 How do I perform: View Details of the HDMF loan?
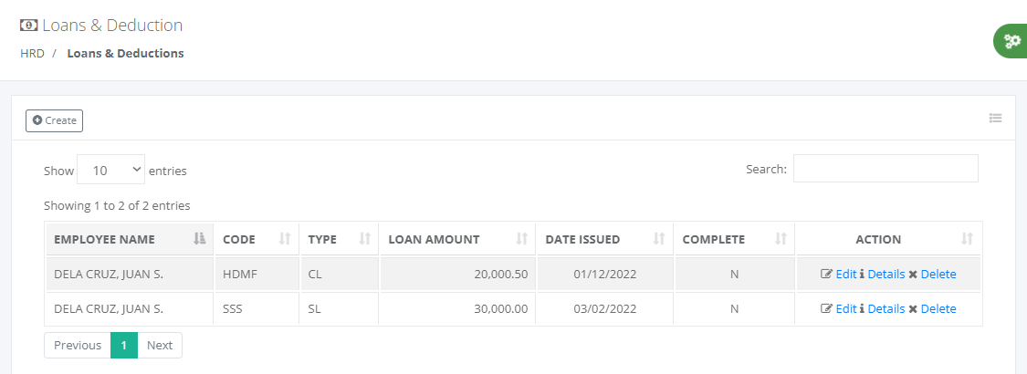pyautogui.click(x=886, y=275)
